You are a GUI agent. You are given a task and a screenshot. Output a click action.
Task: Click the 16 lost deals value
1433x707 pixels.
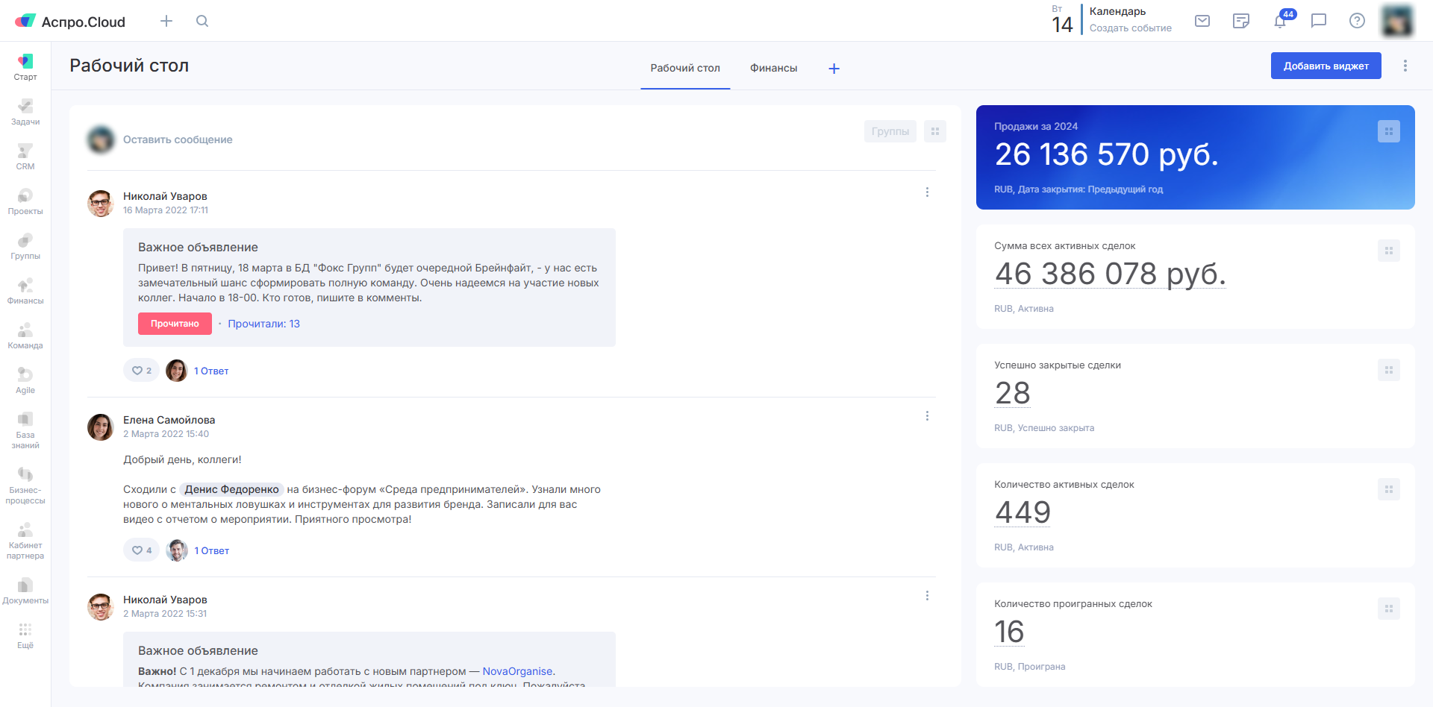(1009, 632)
